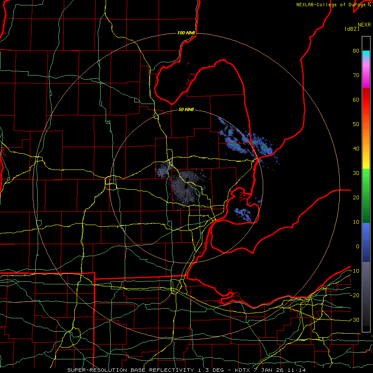
Task: Click the 40 value on the dBZ scale
Action: tap(356, 149)
